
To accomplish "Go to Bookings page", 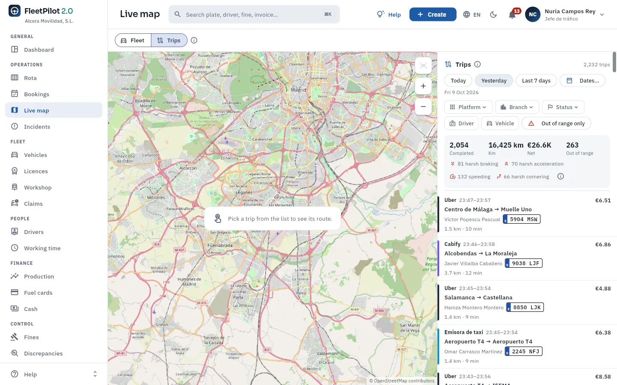I will point(54,94).
